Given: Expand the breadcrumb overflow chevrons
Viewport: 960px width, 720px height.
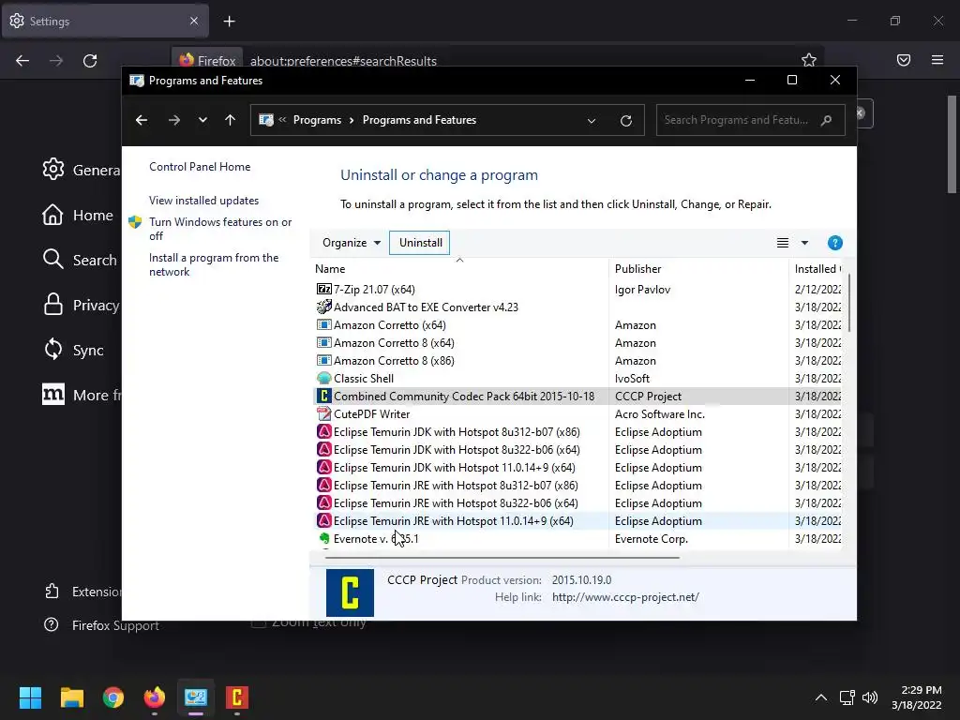Looking at the screenshot, I should coord(282,120).
